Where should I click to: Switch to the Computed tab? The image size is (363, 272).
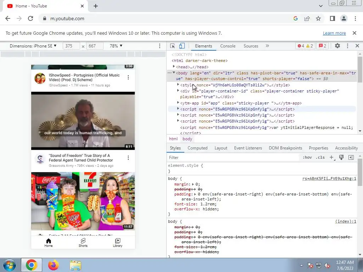point(197,148)
